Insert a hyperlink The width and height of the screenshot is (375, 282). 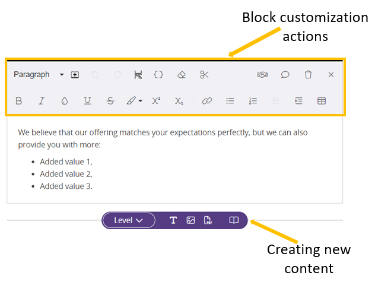(x=206, y=101)
